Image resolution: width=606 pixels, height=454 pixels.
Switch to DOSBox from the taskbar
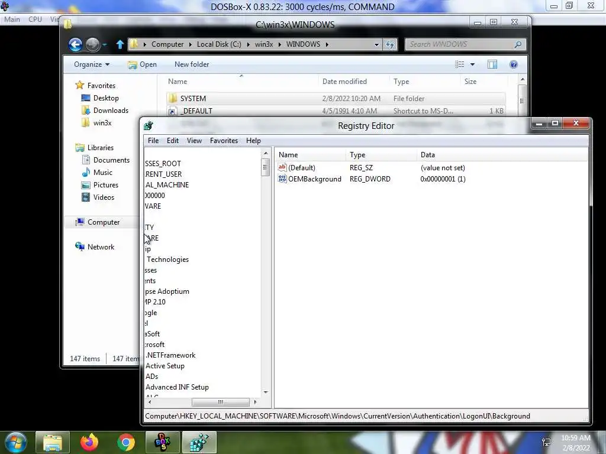pos(162,442)
